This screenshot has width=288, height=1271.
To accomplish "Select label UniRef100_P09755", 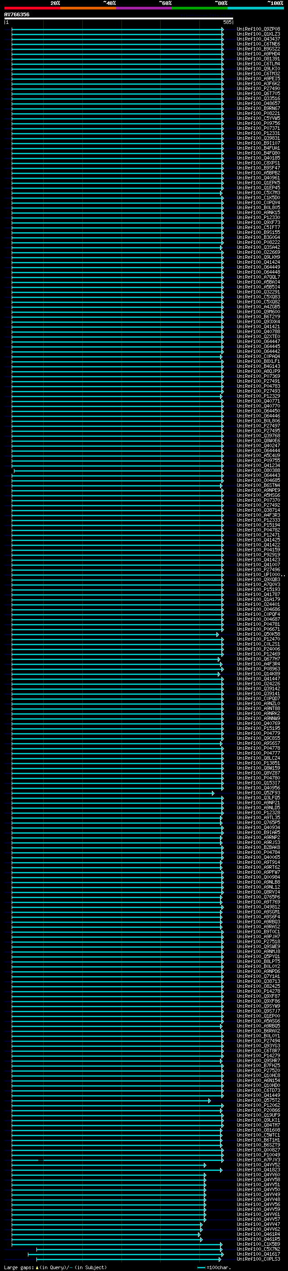I will pyautogui.click(x=258, y=460).
